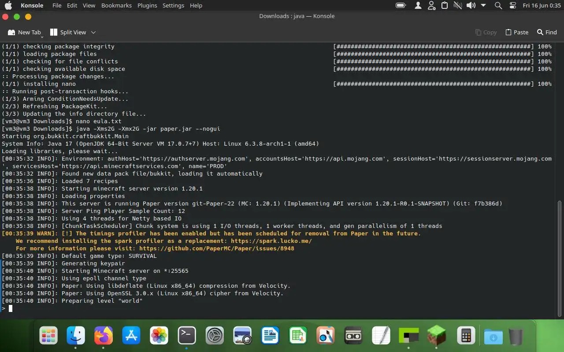Click the Paste toolbar button
The width and height of the screenshot is (564, 352).
517,32
